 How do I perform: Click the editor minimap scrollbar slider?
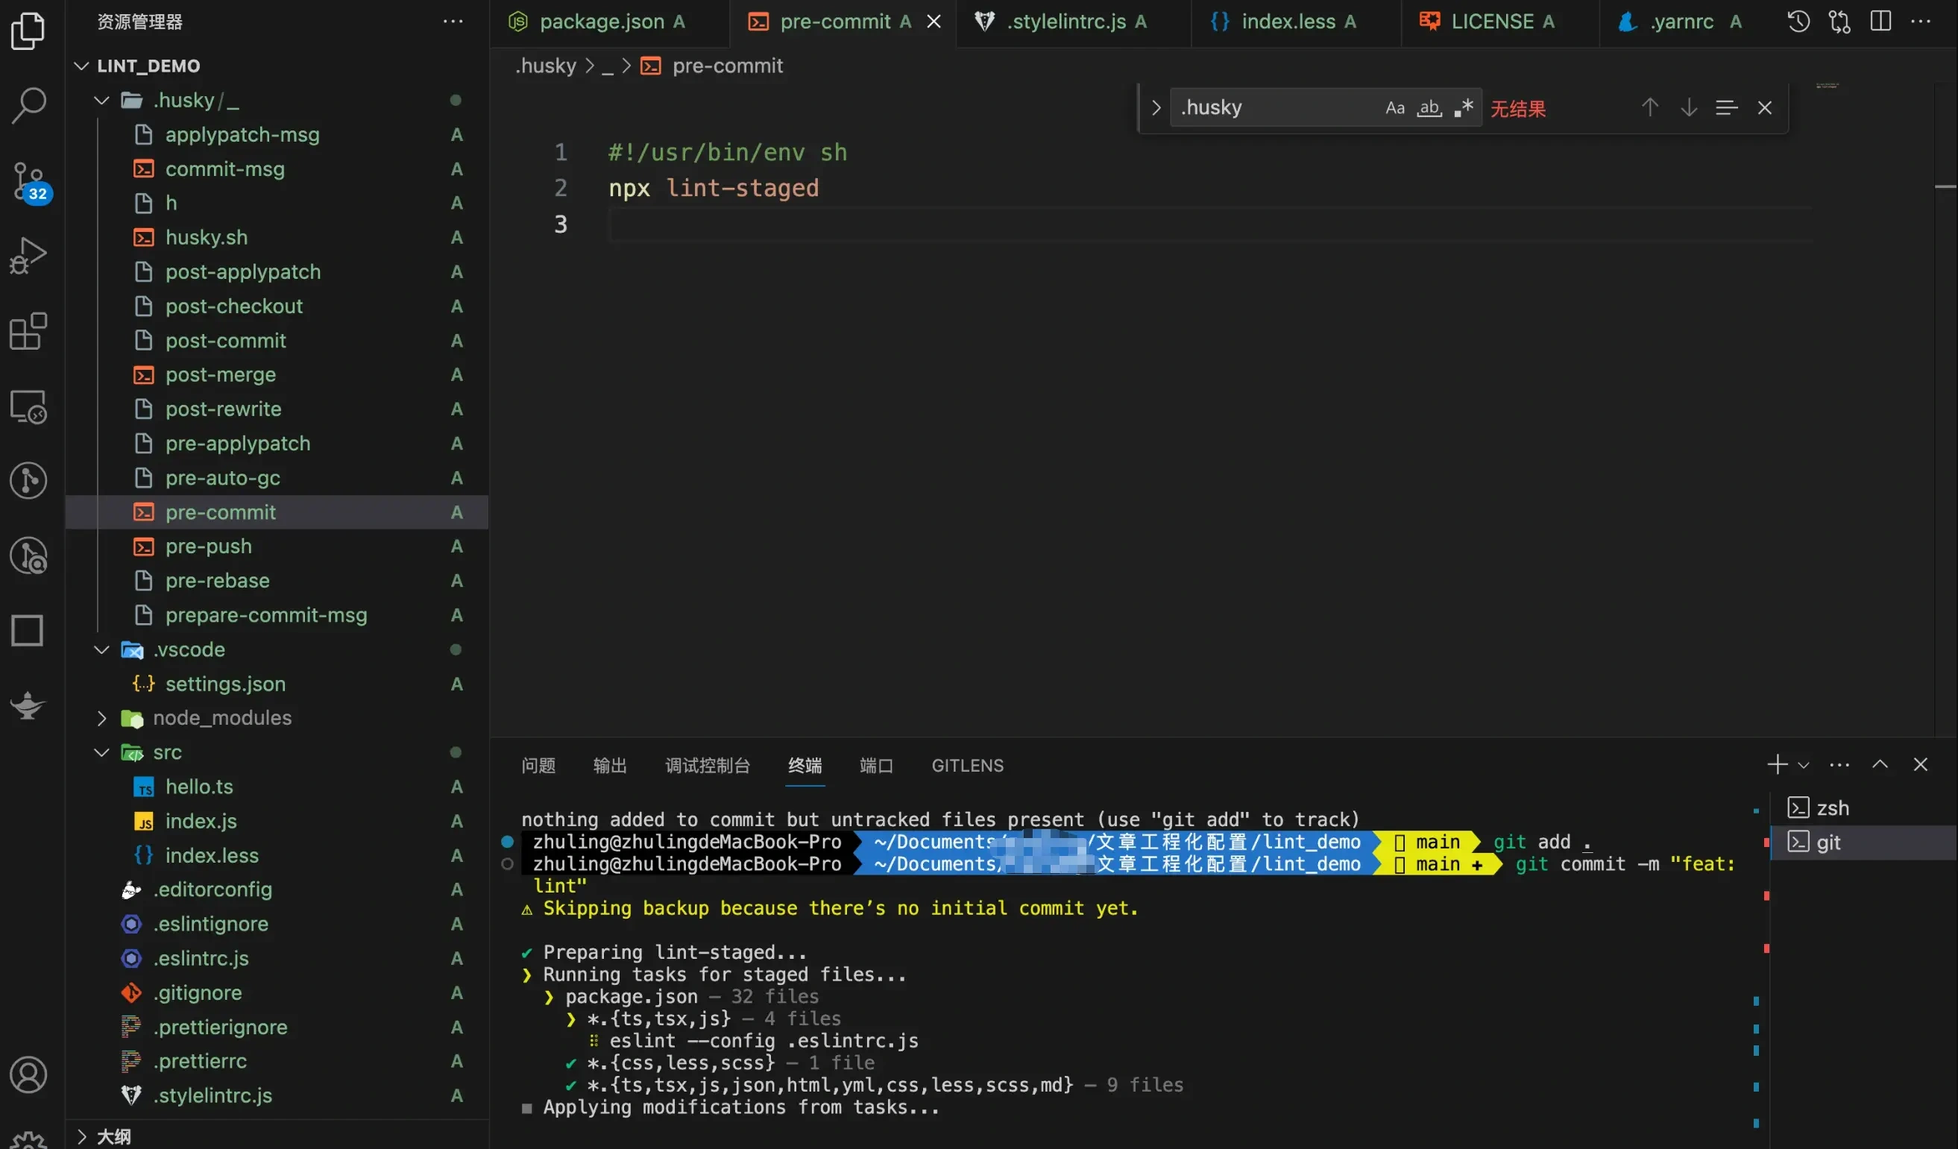pos(1945,186)
